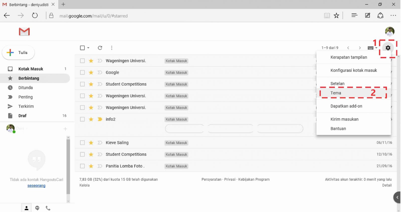
Task: Go back in the browser
Action: 7,15
